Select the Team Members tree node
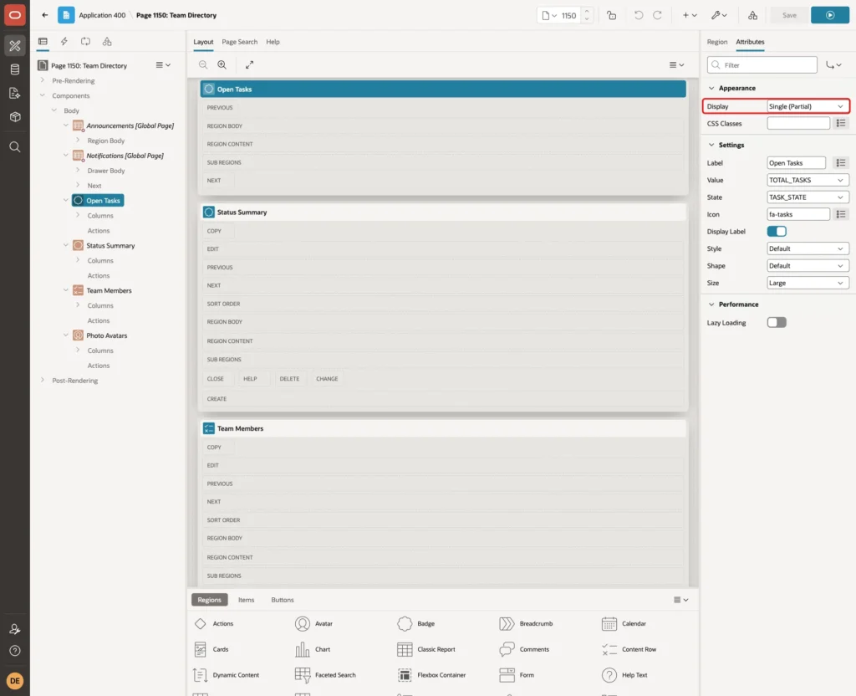The height and width of the screenshot is (696, 856). (109, 290)
